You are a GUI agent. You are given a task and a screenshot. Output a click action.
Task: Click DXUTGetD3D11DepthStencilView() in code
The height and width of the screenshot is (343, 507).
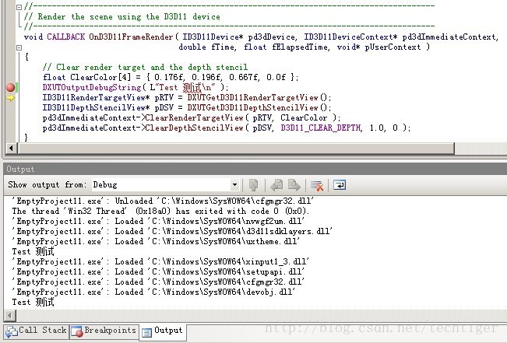(259, 108)
